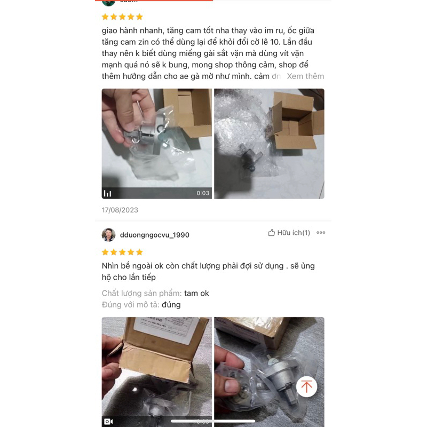Open the 0:03 video thumbnail
Image resolution: width=427 pixels, height=427 pixels.
156,144
